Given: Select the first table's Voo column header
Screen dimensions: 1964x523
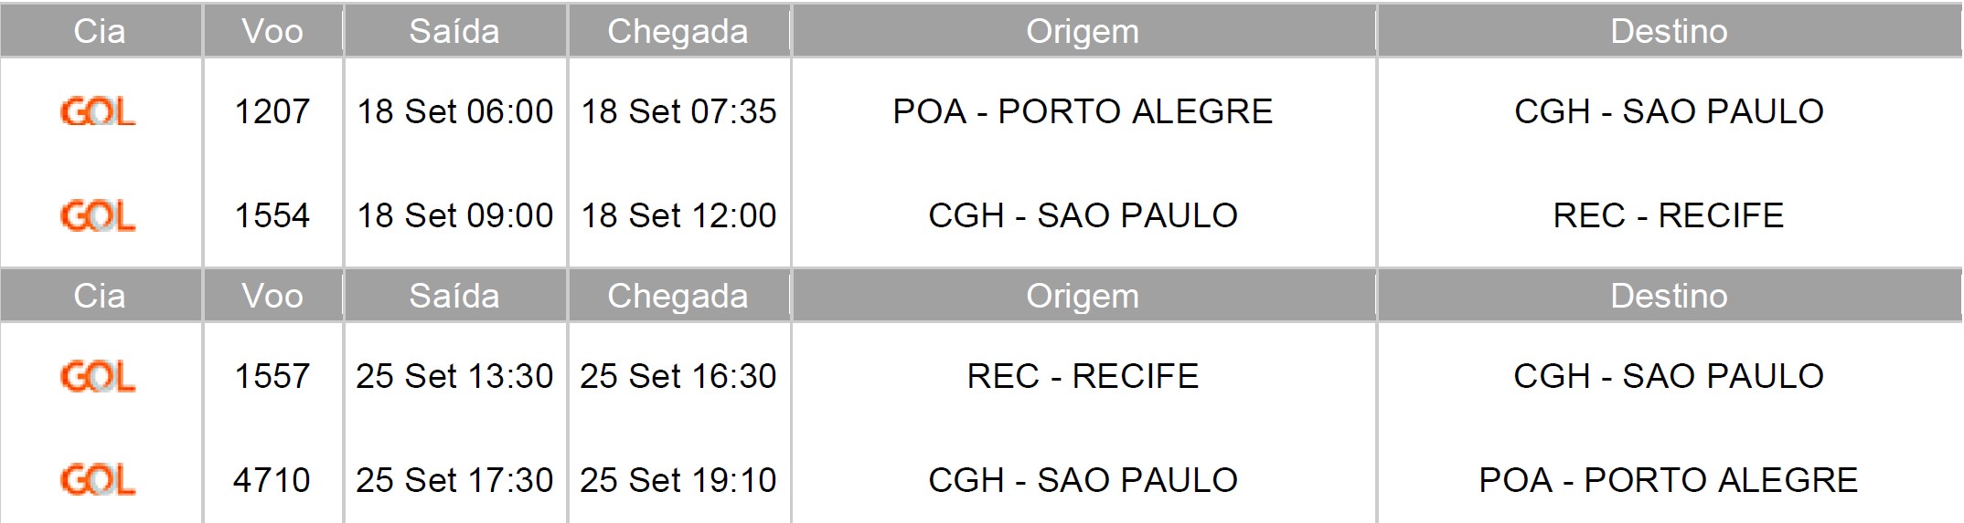Looking at the screenshot, I should (x=272, y=31).
